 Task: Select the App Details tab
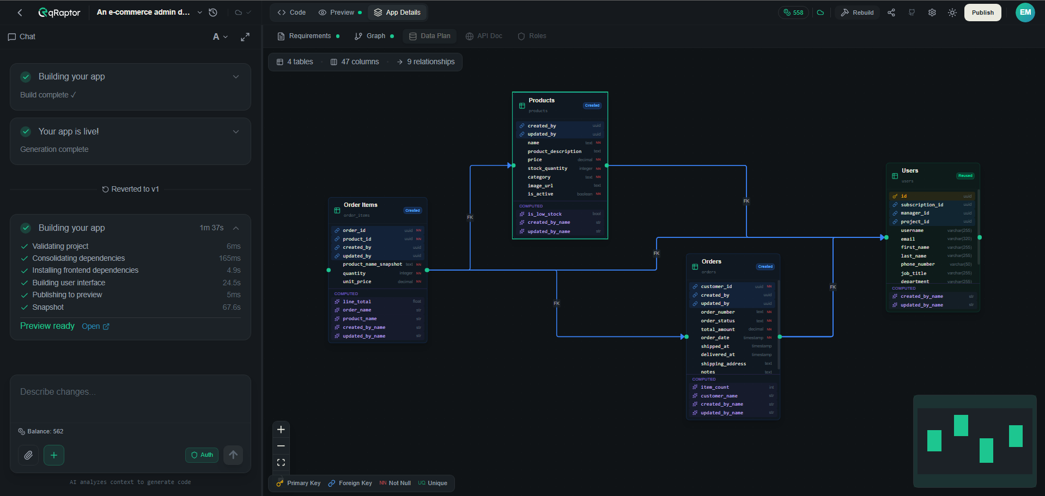point(397,13)
